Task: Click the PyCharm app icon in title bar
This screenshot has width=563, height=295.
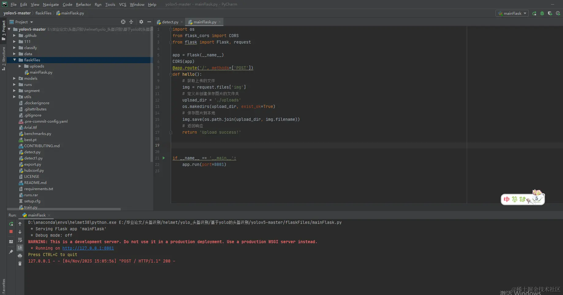Action: tap(5, 4)
